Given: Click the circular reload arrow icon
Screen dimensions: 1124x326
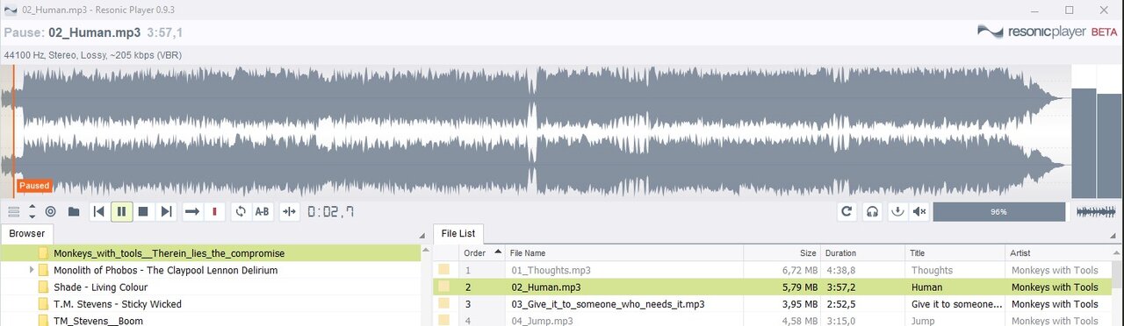Looking at the screenshot, I should point(847,211).
